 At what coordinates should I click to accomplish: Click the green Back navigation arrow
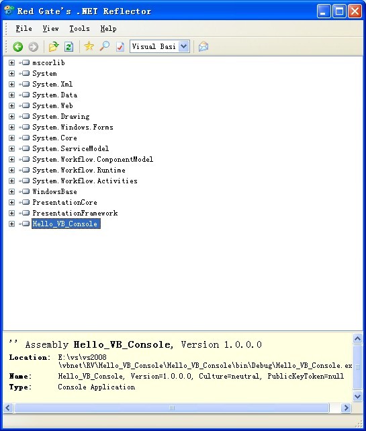[x=18, y=46]
